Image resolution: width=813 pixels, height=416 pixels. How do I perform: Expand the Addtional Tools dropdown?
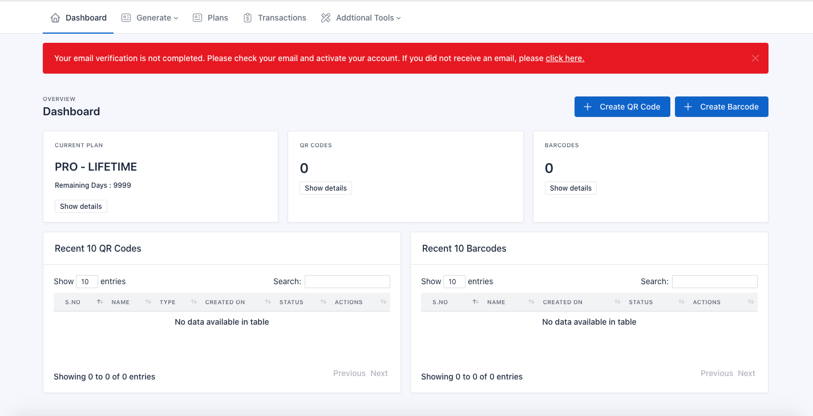coord(368,18)
